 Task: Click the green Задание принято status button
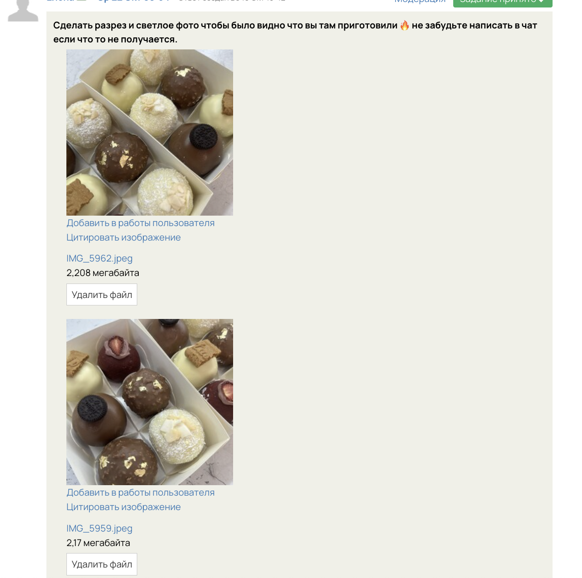pos(503,2)
